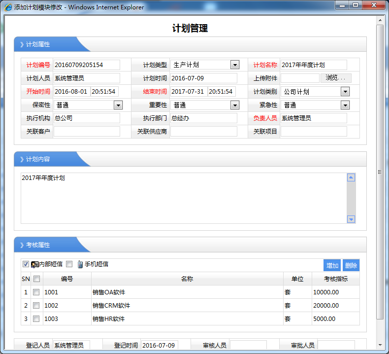Click 浏览 to upload an attachment
Screen dimensions: 389x354
(x=336, y=78)
